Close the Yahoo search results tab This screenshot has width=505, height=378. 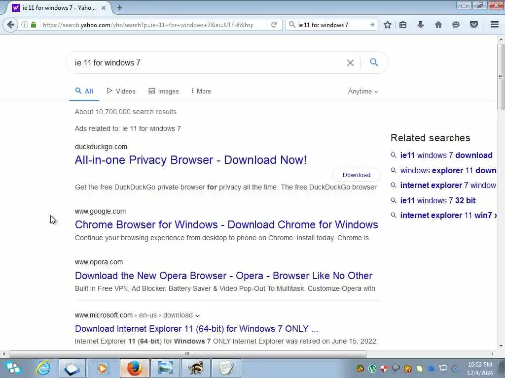[104, 8]
